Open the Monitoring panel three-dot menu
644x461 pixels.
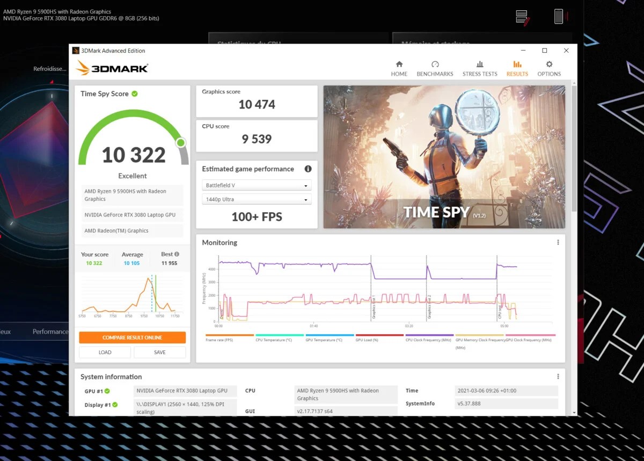(x=558, y=242)
